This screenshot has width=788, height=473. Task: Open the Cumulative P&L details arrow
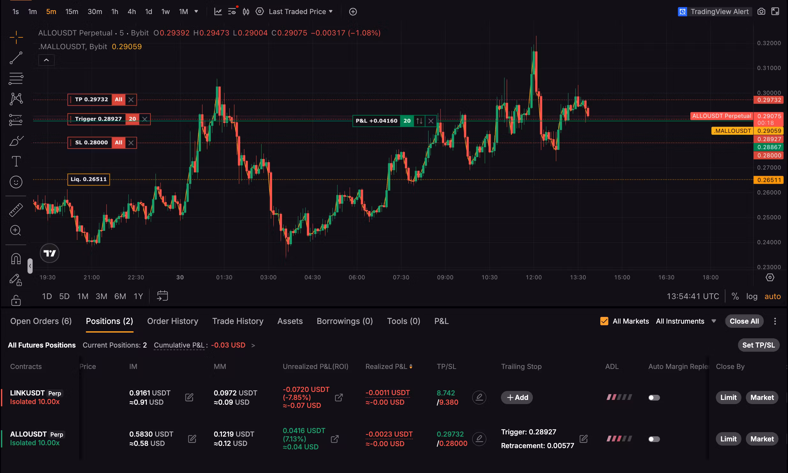pos(253,345)
